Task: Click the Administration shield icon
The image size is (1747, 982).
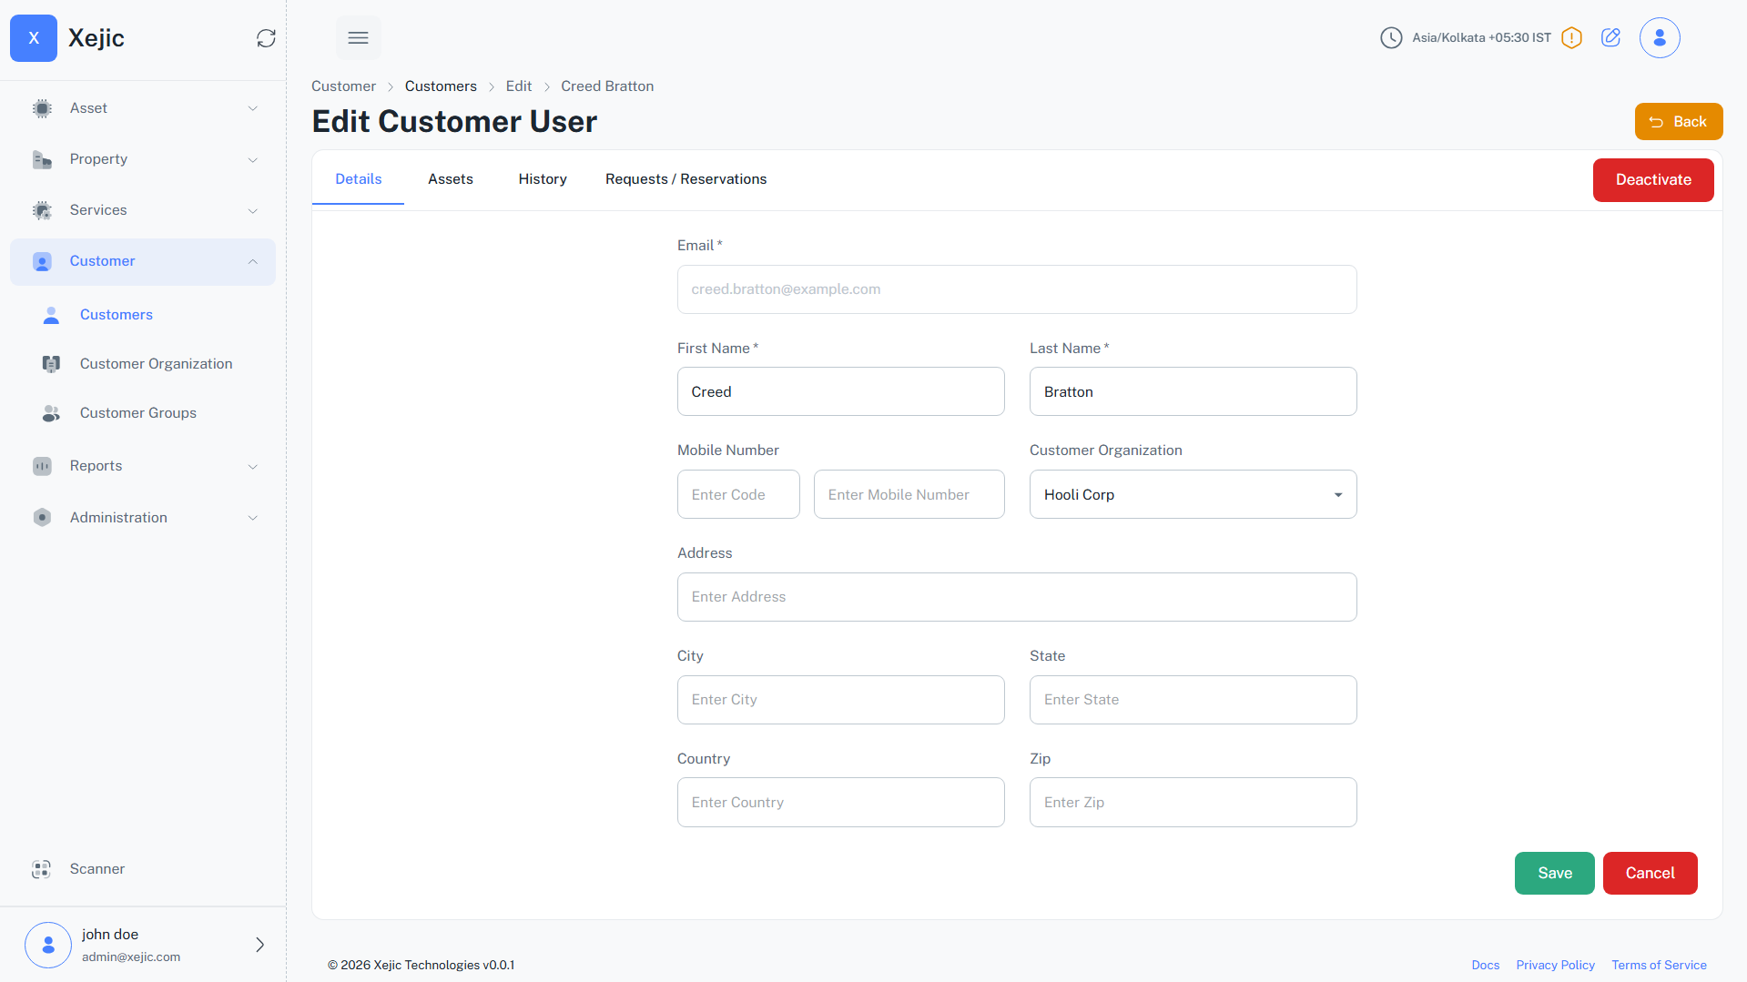Action: point(42,518)
